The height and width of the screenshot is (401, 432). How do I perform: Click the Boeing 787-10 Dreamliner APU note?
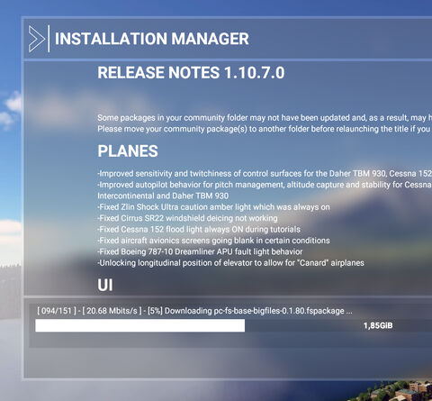point(200,251)
